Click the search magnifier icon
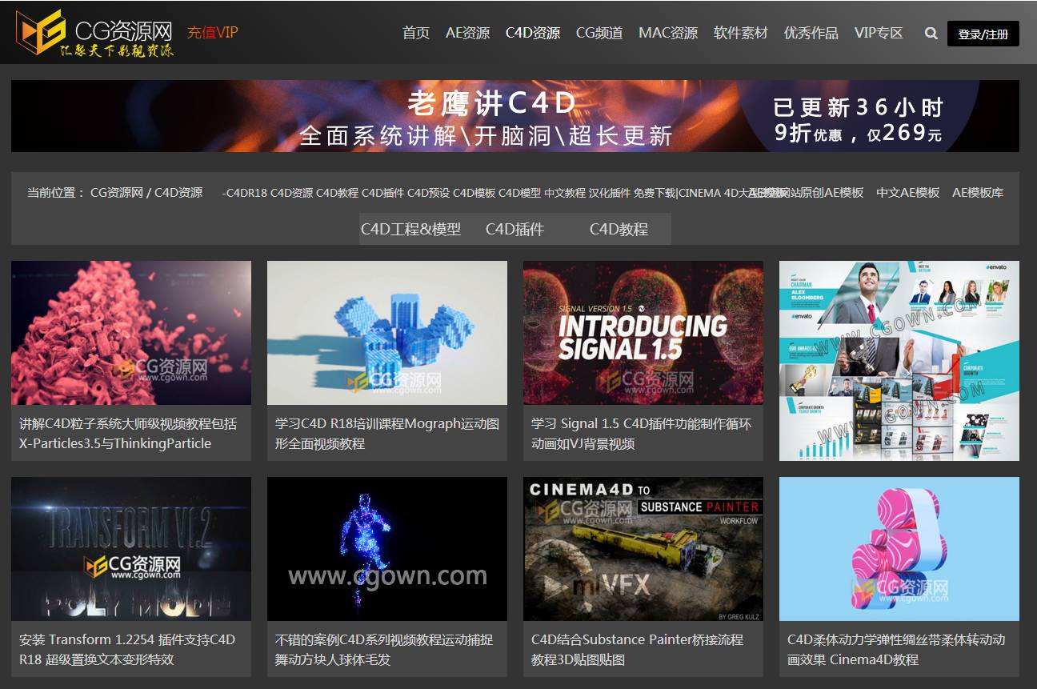The height and width of the screenshot is (689, 1037). [930, 34]
